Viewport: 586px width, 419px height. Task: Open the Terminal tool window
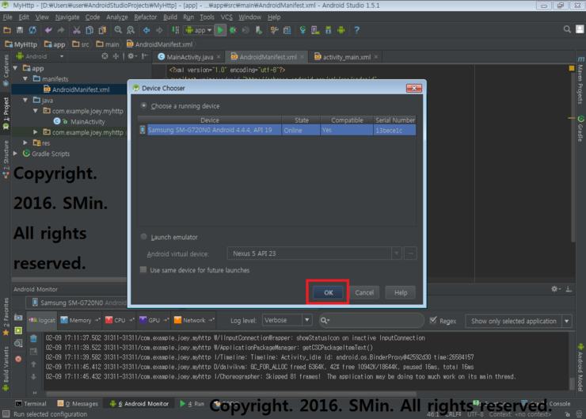31,404
